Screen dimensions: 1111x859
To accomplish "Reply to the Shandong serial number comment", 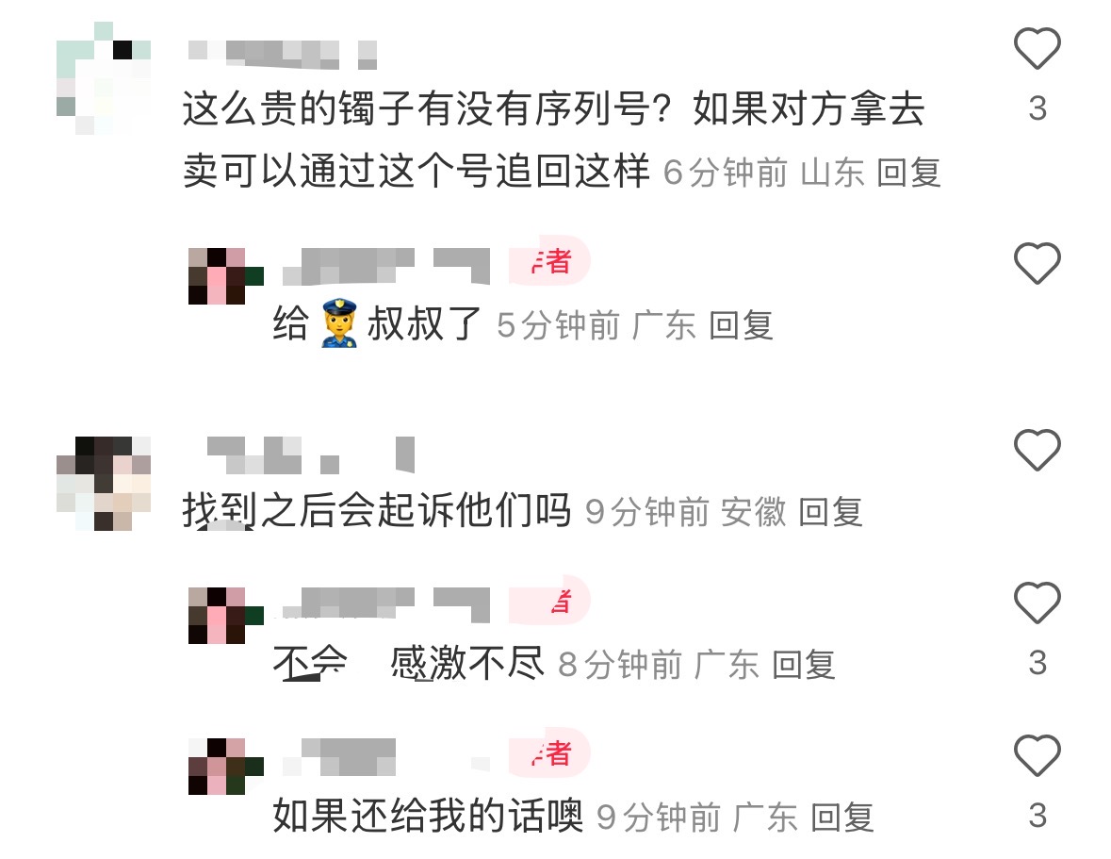I will coord(909,173).
